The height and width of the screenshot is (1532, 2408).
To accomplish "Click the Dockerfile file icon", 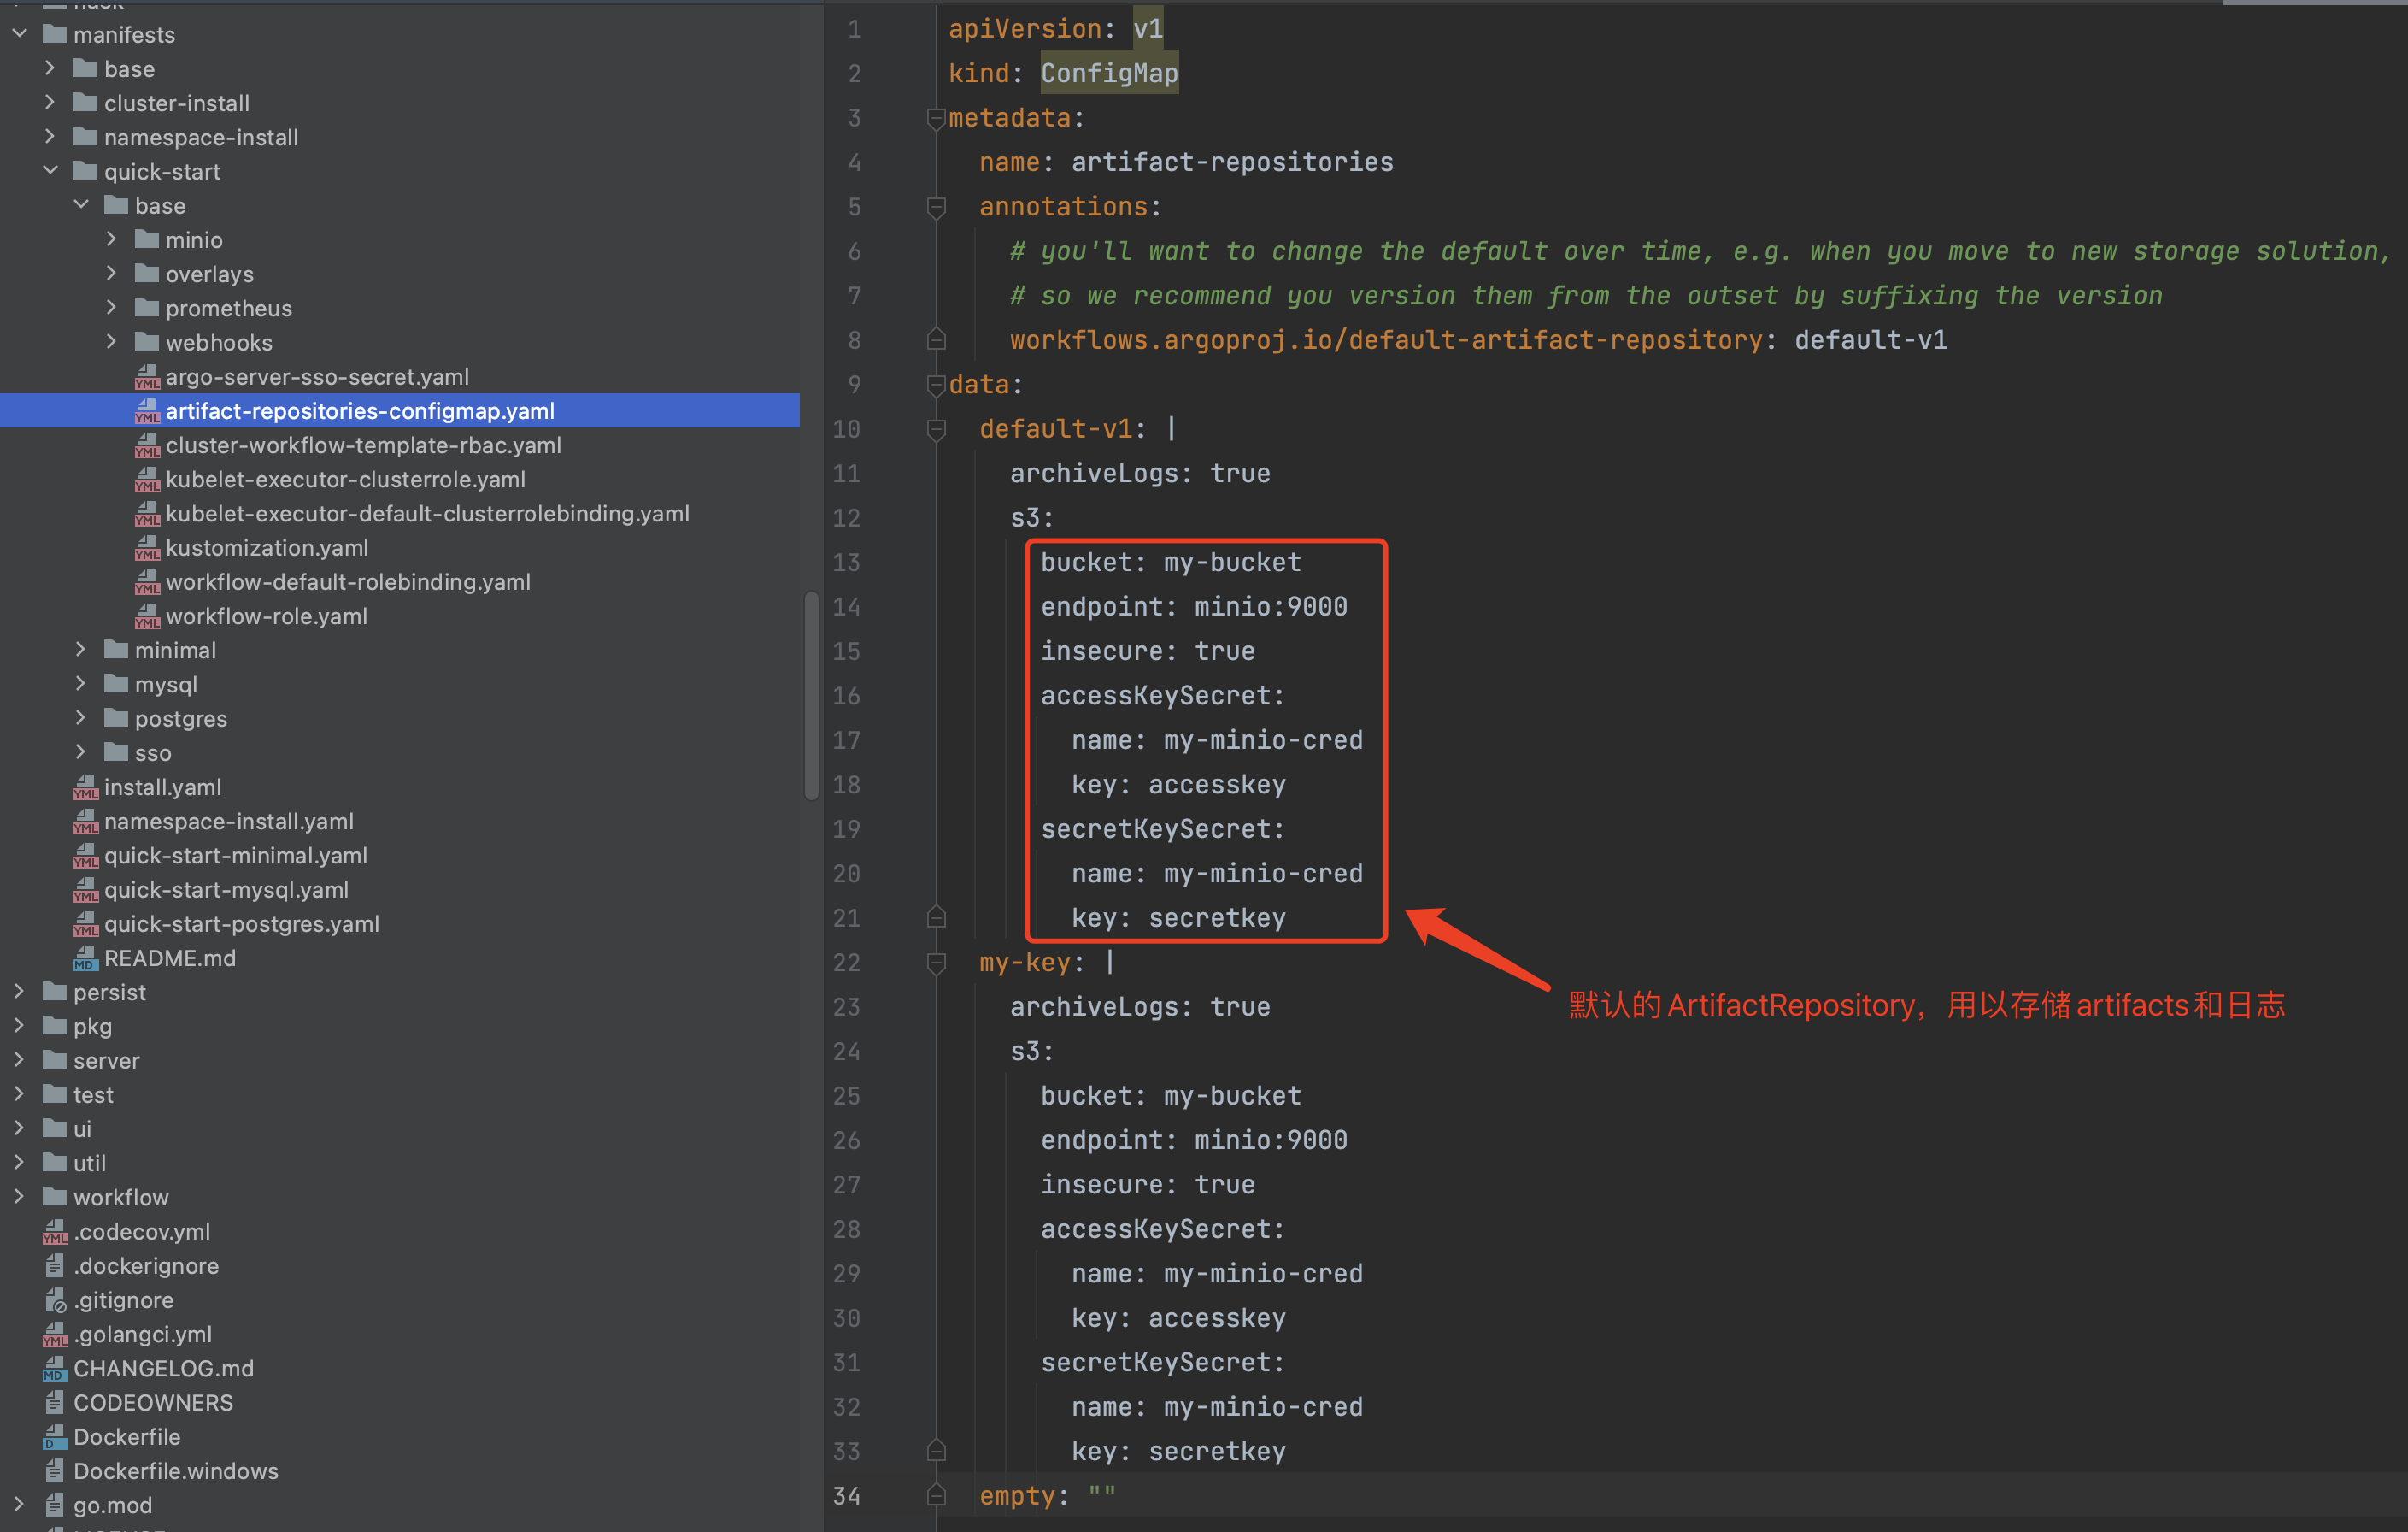I will (x=55, y=1437).
